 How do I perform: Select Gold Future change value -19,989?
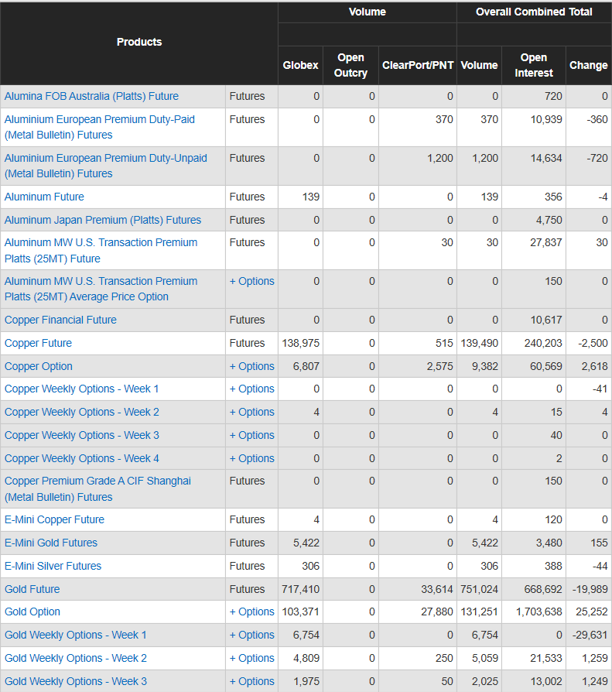(x=590, y=589)
